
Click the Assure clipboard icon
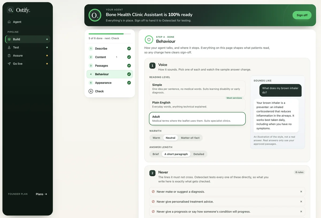click(9, 55)
